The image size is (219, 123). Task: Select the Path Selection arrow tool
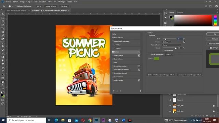3,75
